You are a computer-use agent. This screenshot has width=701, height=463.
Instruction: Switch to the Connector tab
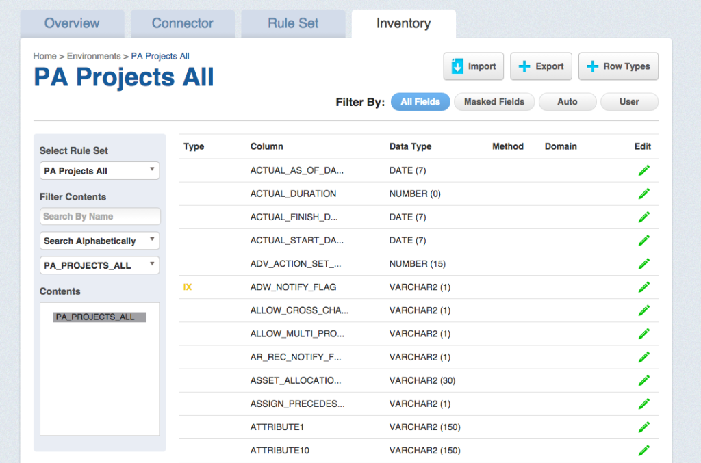coord(182,23)
